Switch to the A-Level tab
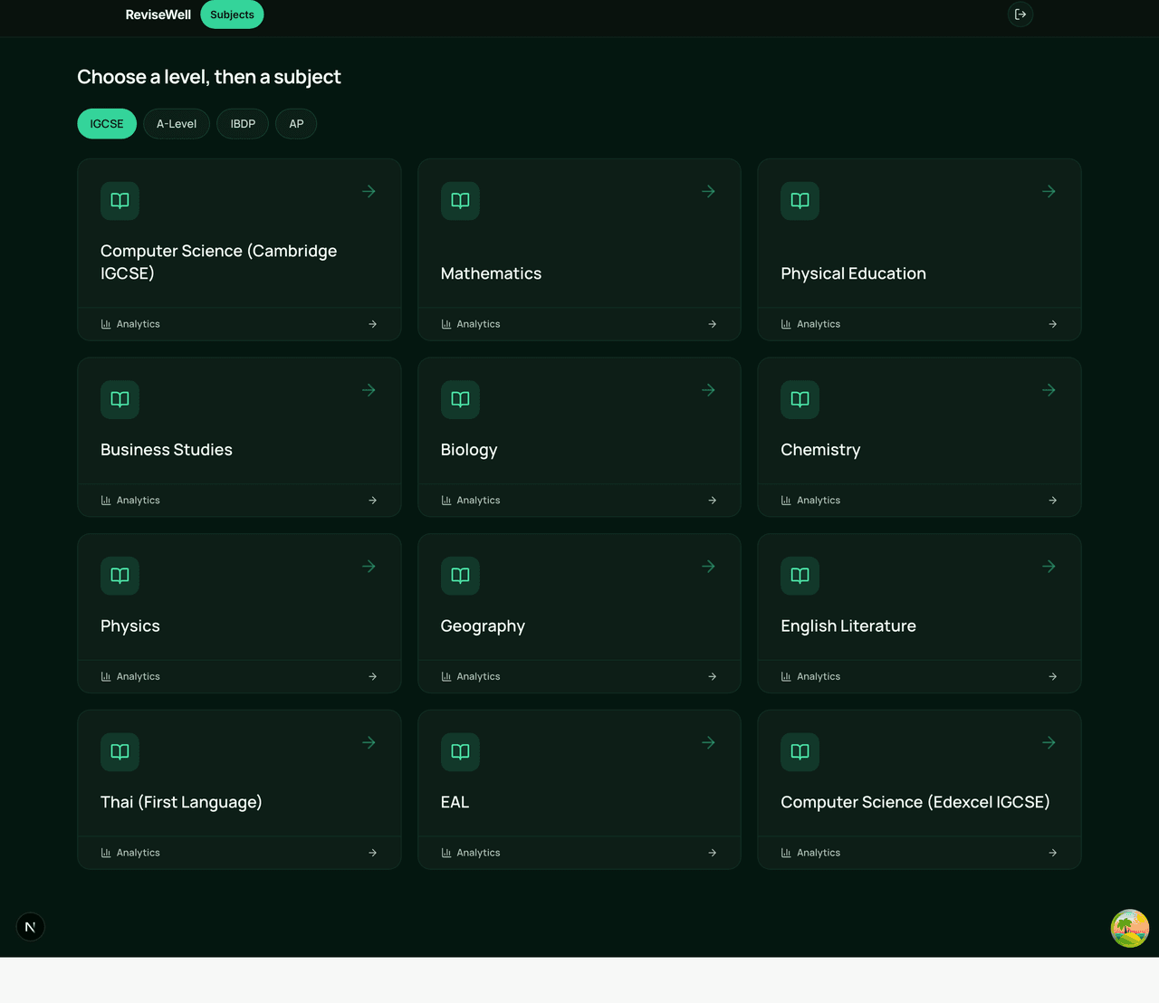 (x=177, y=124)
